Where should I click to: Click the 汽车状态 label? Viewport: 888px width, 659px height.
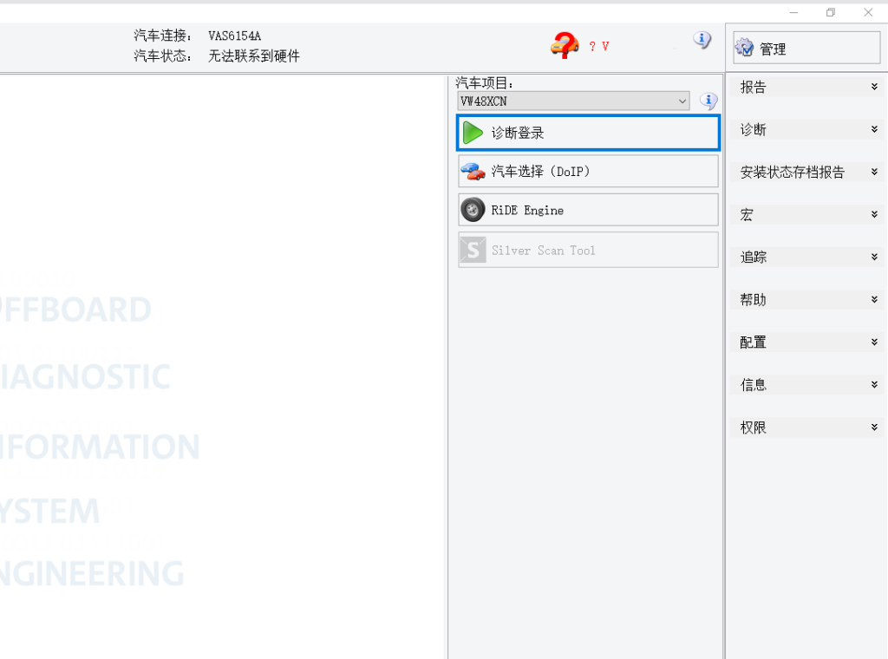[162, 56]
